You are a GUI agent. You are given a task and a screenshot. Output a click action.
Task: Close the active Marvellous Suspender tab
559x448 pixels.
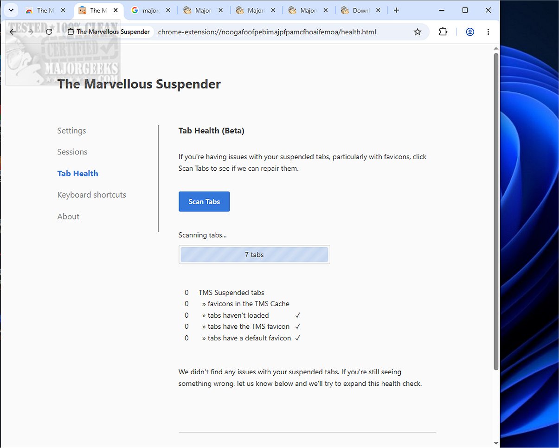116,10
